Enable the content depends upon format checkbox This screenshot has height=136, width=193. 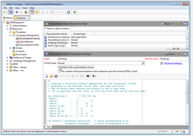[59, 71]
